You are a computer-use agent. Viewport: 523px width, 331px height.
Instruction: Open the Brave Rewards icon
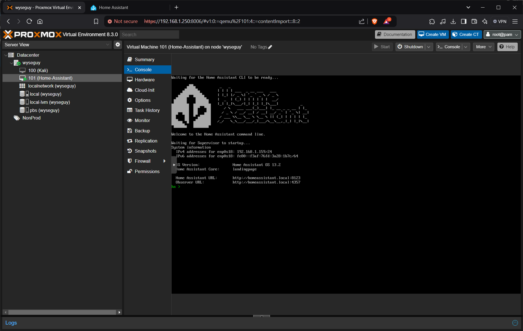387,21
